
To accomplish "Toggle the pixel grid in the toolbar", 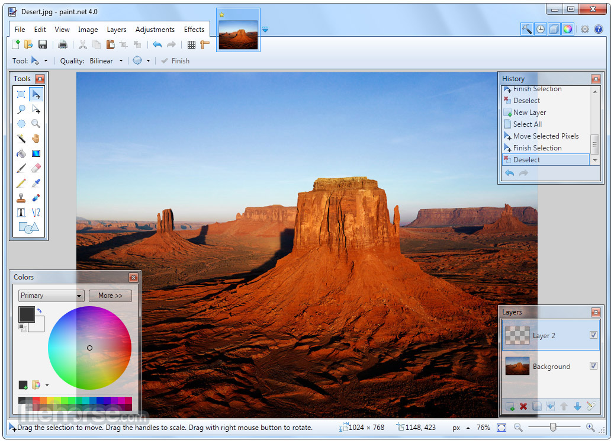I will click(191, 44).
